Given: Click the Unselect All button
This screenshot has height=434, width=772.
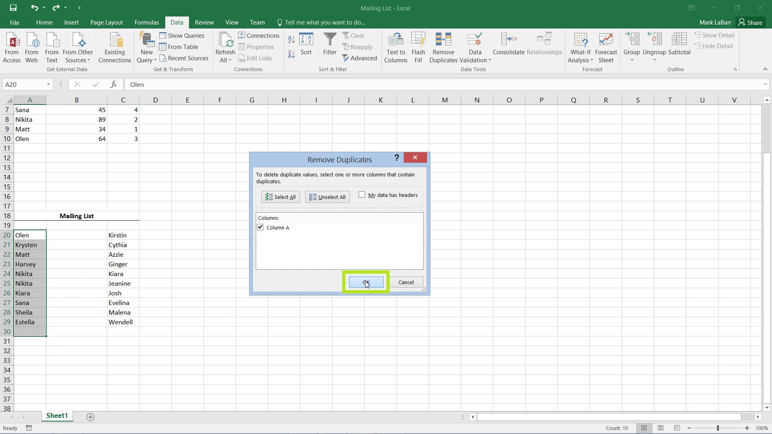Looking at the screenshot, I should coord(328,197).
